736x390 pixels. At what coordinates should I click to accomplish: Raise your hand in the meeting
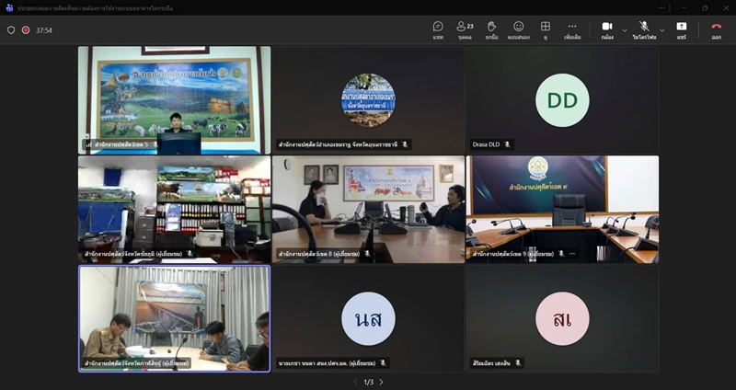492,29
